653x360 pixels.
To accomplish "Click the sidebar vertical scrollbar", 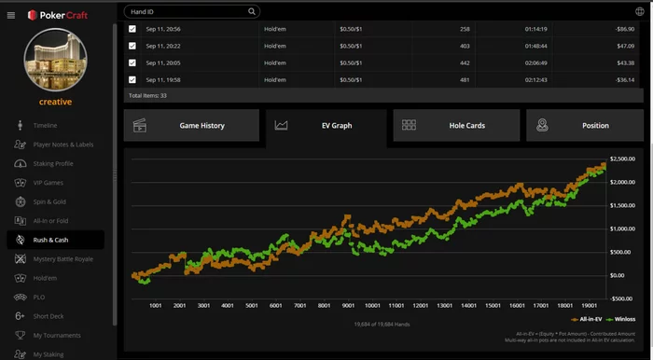I will click(115, 174).
